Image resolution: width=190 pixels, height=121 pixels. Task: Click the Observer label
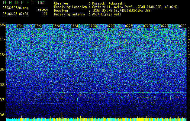point(61,3)
